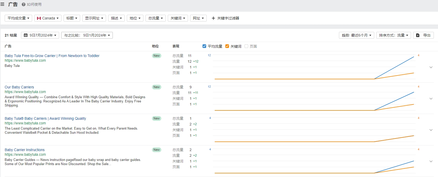Click the New badge in Baby Carrier Instructions row

pyautogui.click(x=157, y=150)
